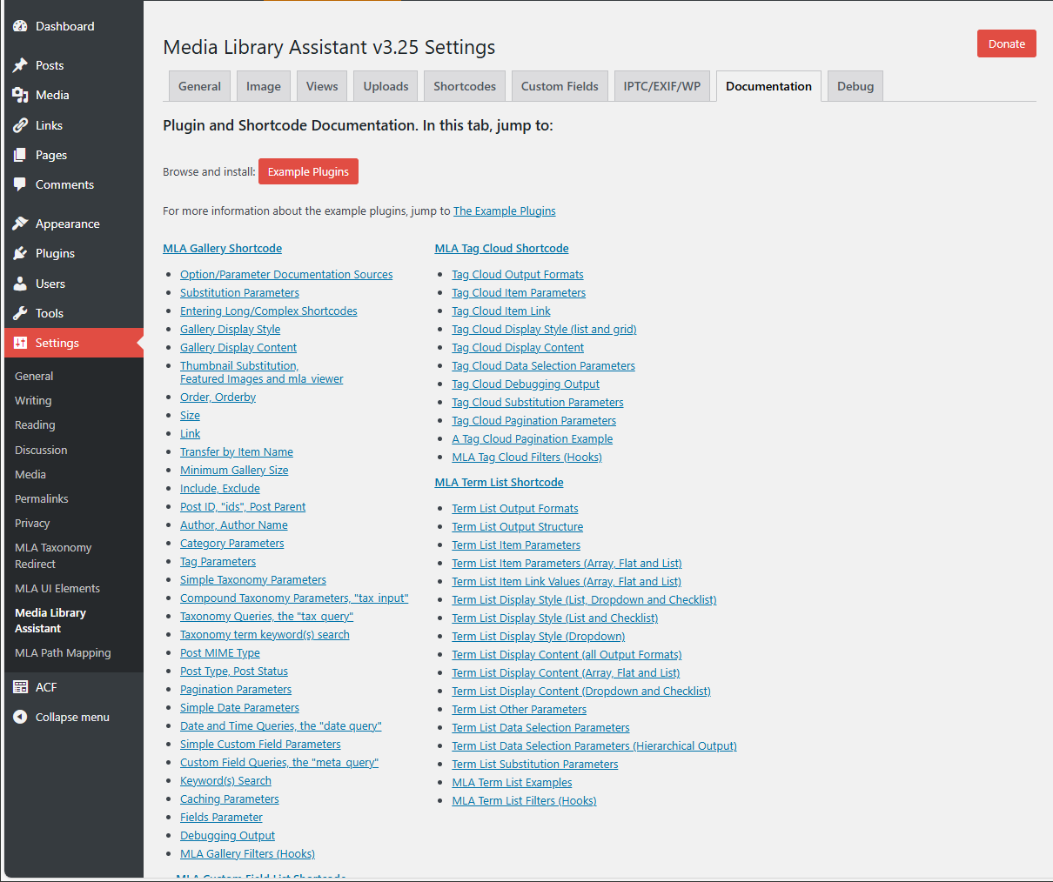Click the "Tag Cloud Output Formats" link
Image resolution: width=1053 pixels, height=882 pixels.
pos(517,274)
